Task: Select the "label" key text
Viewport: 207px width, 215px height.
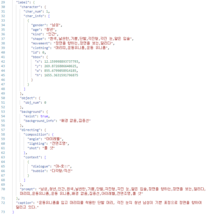Action: [23, 2]
